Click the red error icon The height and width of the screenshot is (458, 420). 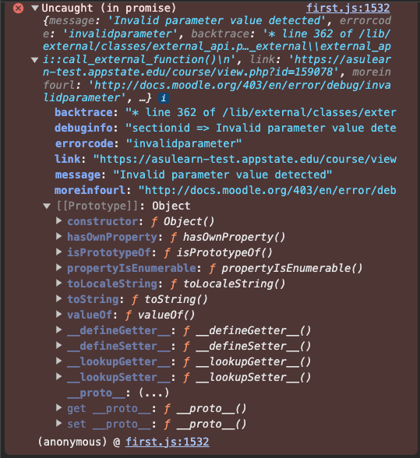pos(19,8)
